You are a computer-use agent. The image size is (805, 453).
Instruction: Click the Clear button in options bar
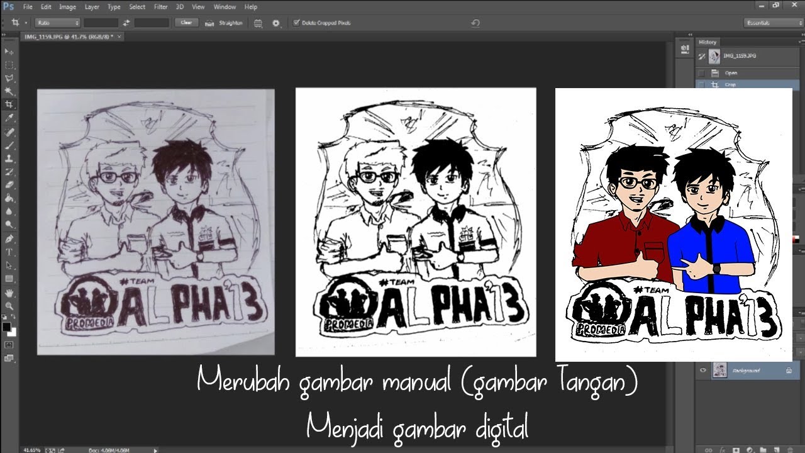click(186, 23)
